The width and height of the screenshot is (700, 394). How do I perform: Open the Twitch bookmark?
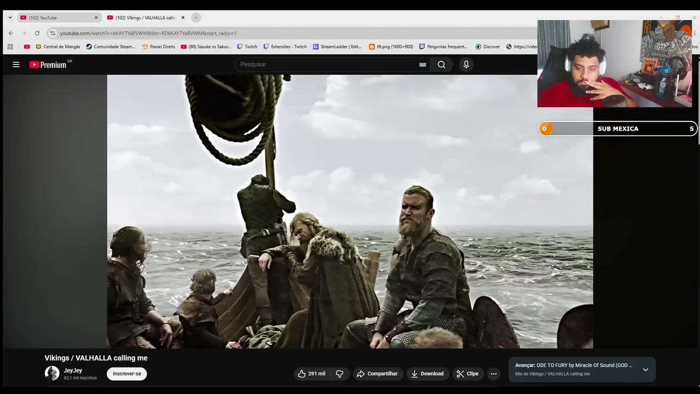tap(247, 47)
